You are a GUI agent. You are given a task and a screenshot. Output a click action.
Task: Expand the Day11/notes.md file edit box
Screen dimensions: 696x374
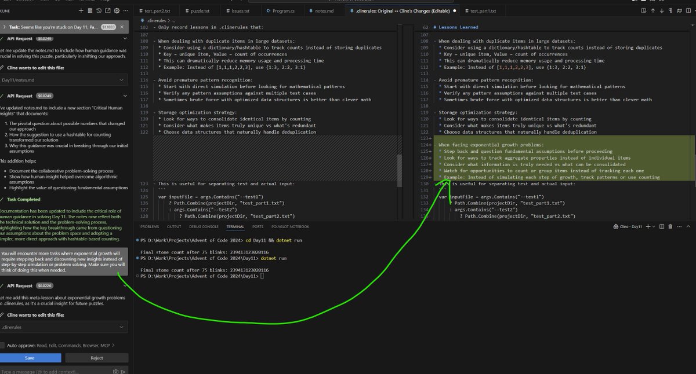point(64,80)
